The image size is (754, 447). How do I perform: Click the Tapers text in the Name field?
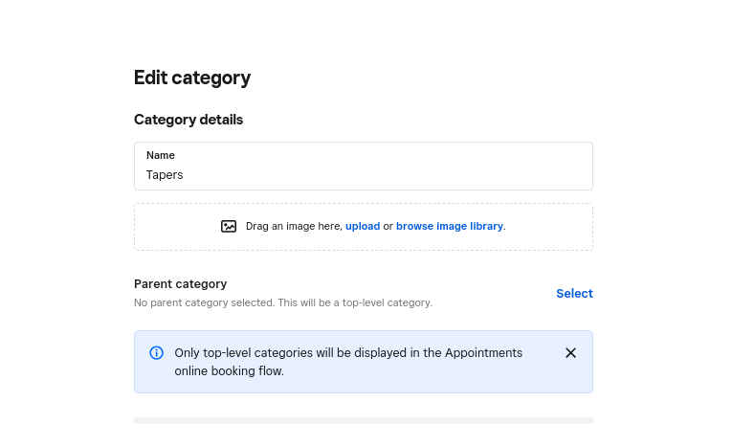coord(165,175)
